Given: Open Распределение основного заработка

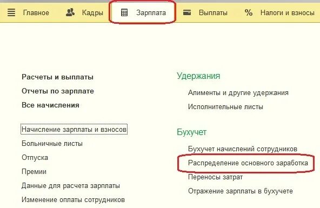Looking at the screenshot, I should pyautogui.click(x=248, y=163).
